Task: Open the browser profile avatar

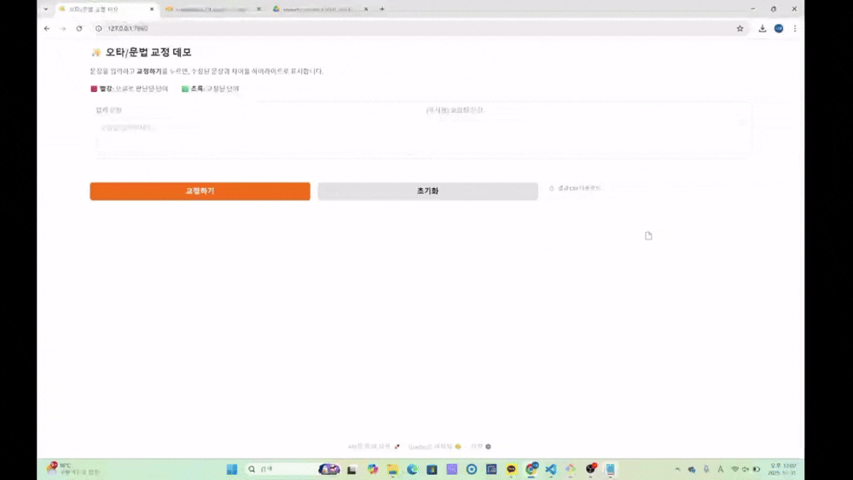Action: pos(779,28)
